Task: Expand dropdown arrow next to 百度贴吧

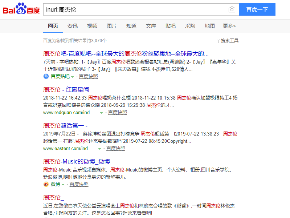Action: pyautogui.click(x=72, y=77)
